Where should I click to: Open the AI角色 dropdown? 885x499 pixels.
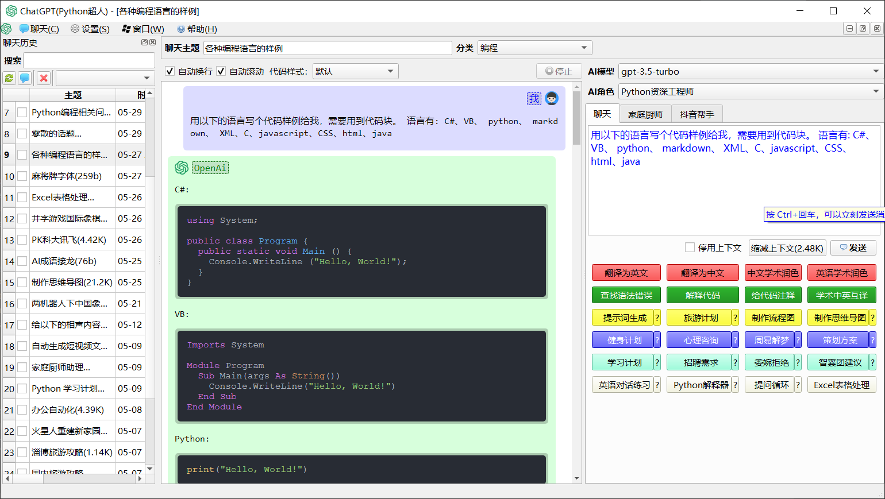tap(751, 91)
